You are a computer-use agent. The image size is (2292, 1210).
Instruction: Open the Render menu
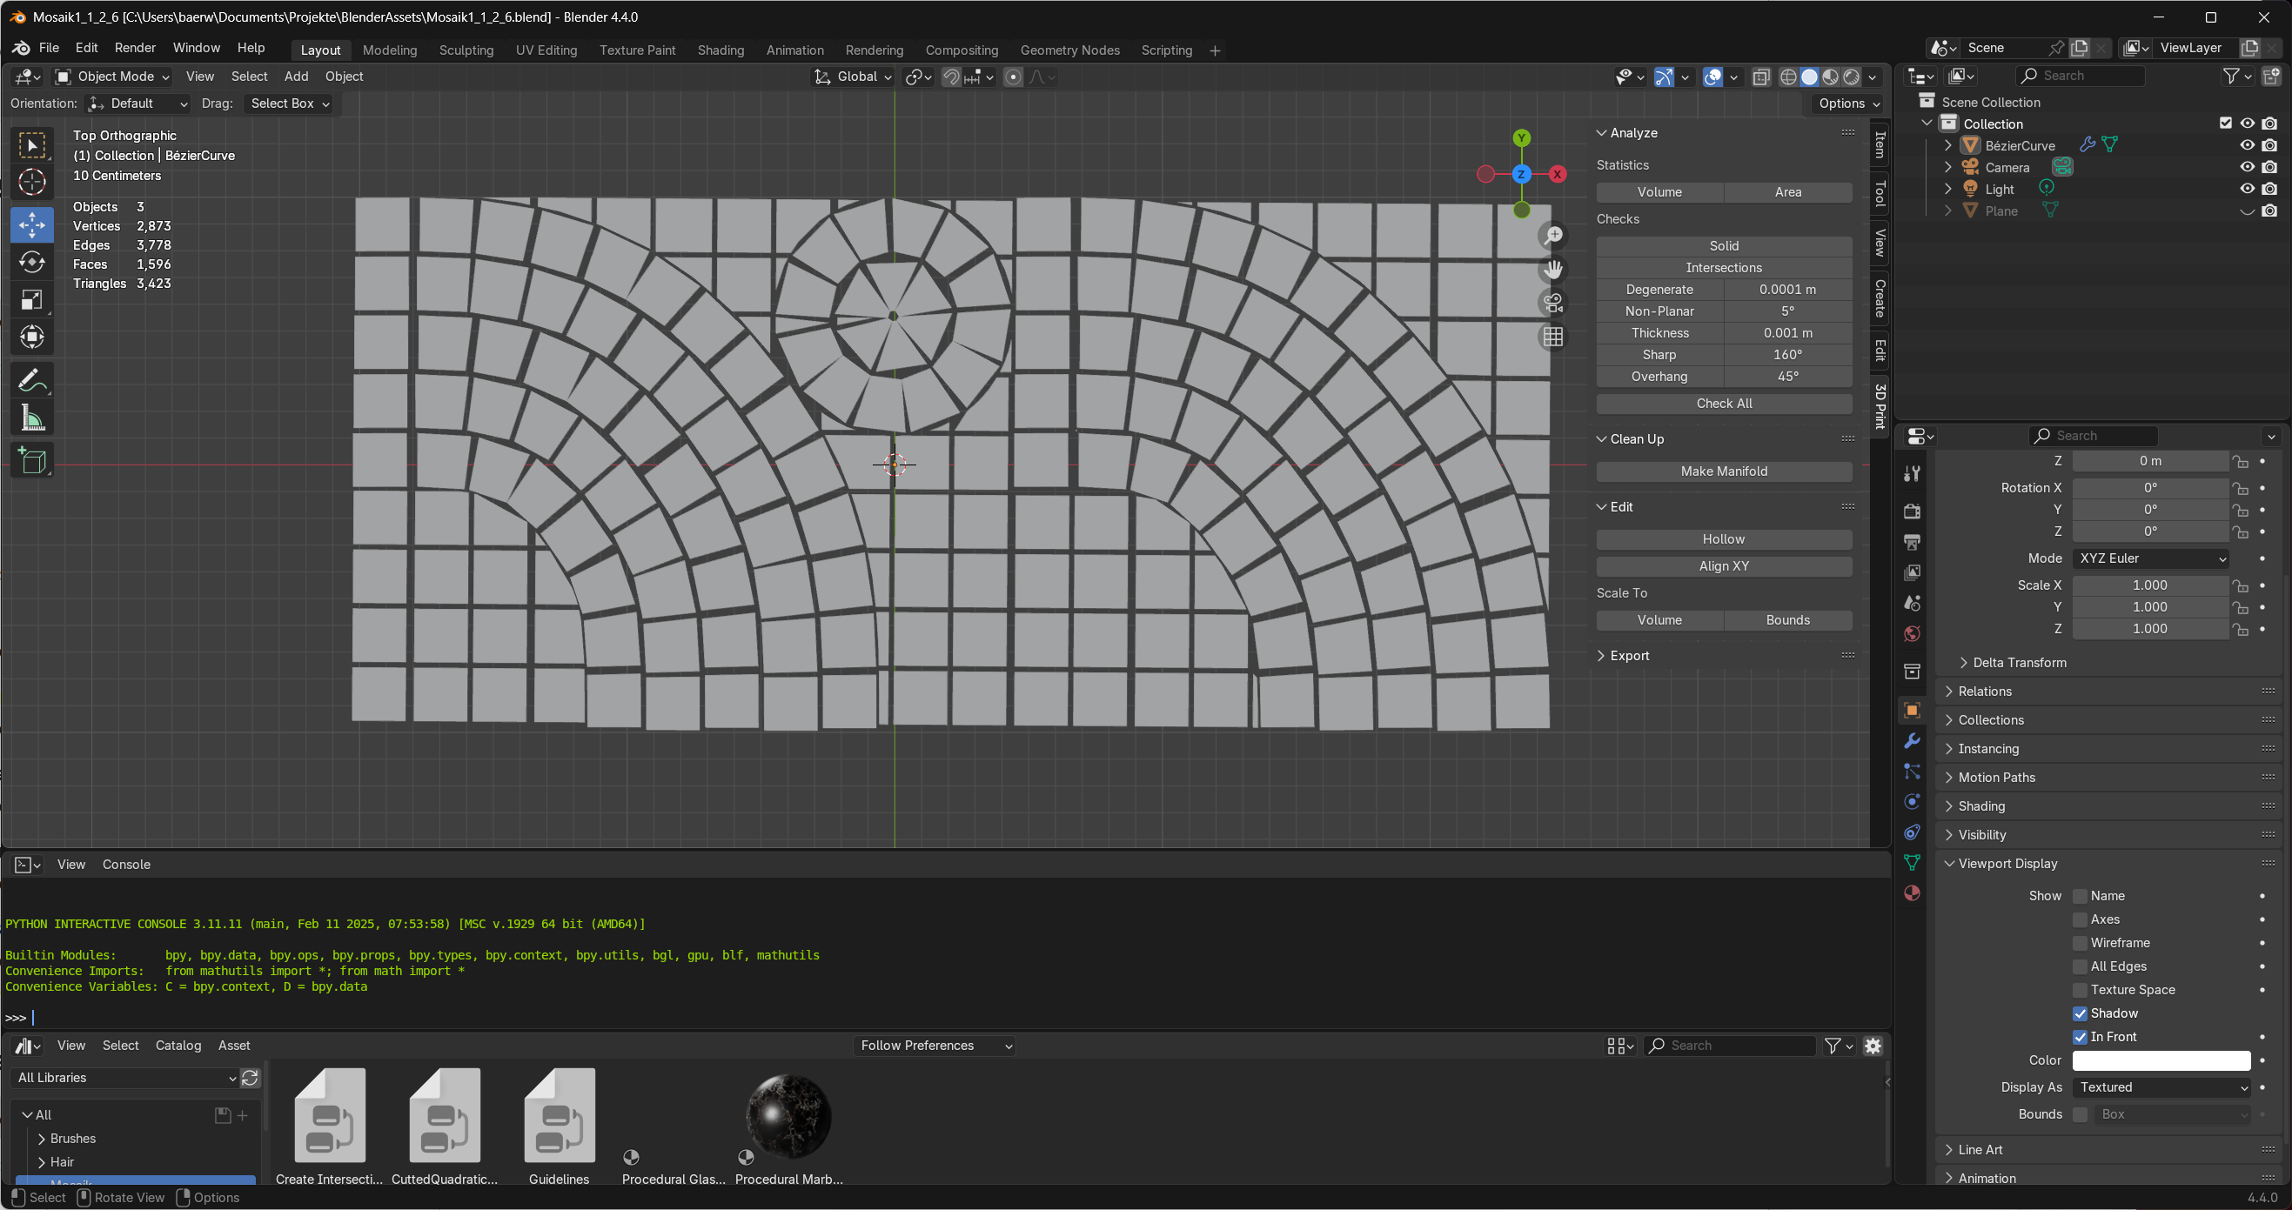(x=134, y=48)
